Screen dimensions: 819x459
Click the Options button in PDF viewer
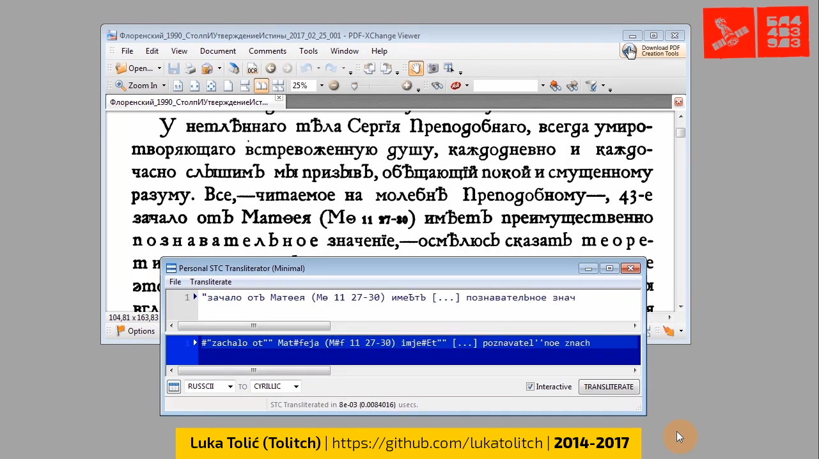point(136,331)
